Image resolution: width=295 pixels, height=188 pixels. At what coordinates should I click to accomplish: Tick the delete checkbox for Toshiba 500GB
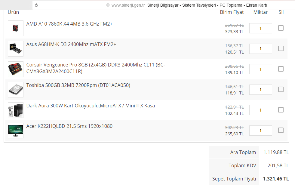[281, 89]
